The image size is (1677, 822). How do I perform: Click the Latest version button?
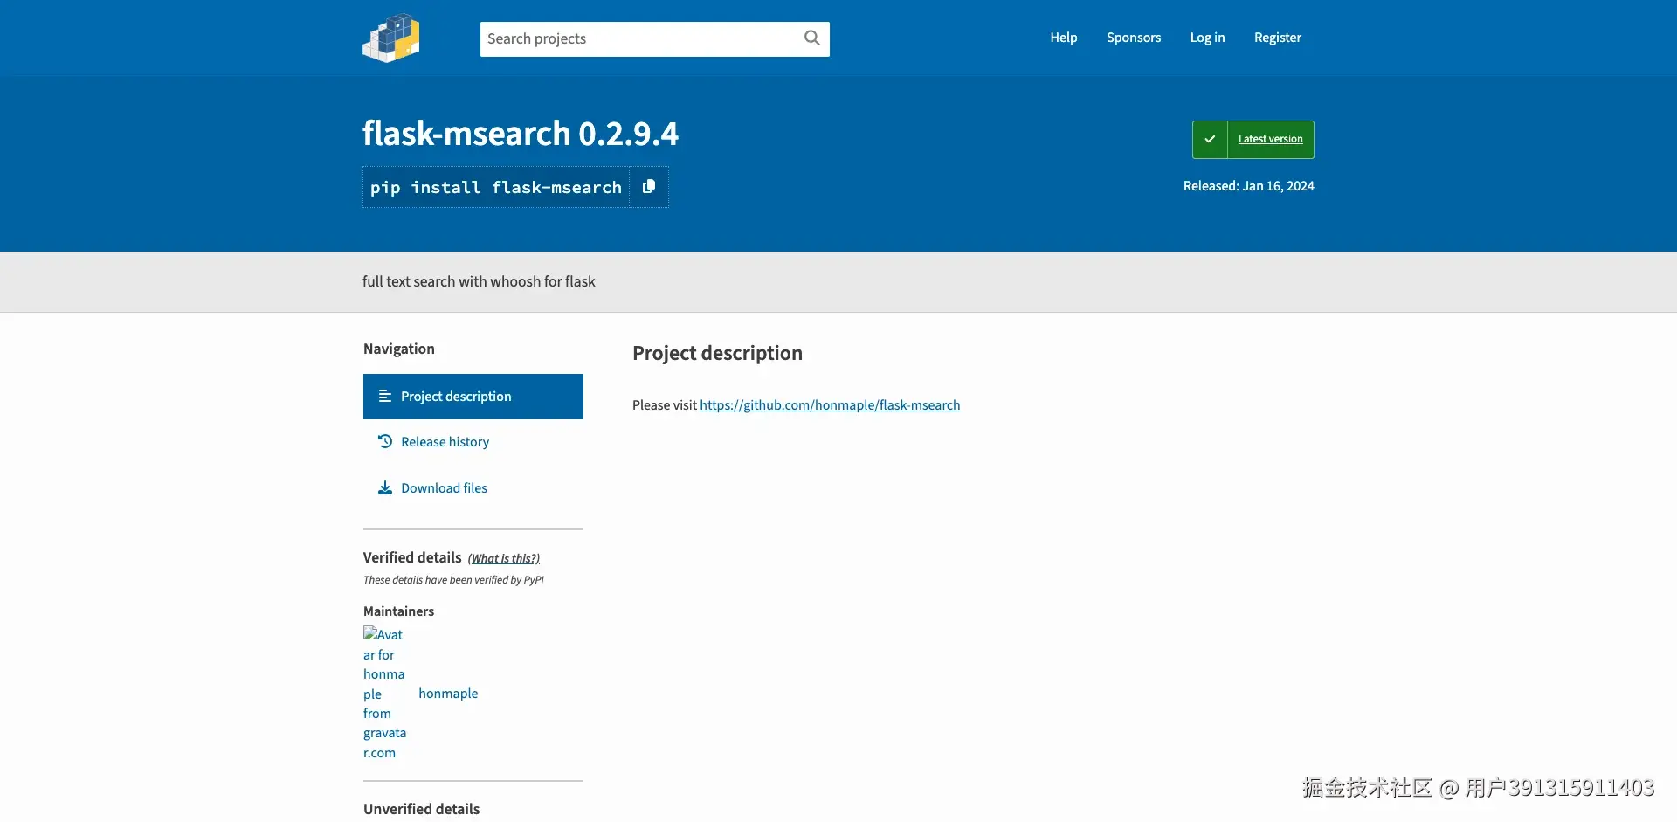[1269, 139]
